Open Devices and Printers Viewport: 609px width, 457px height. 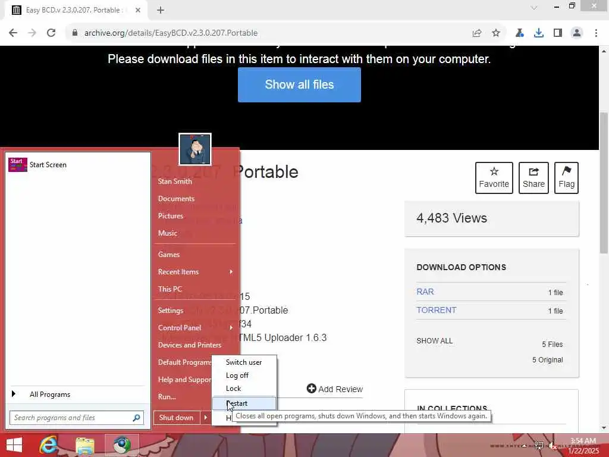click(x=190, y=345)
